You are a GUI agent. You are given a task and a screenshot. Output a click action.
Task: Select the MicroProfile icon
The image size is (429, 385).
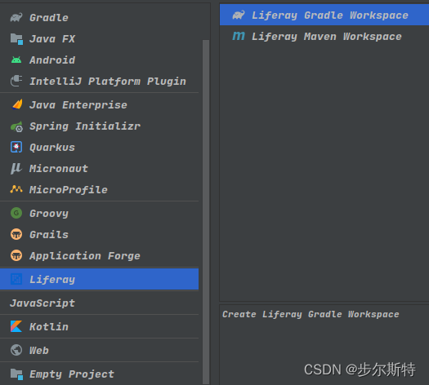click(16, 189)
